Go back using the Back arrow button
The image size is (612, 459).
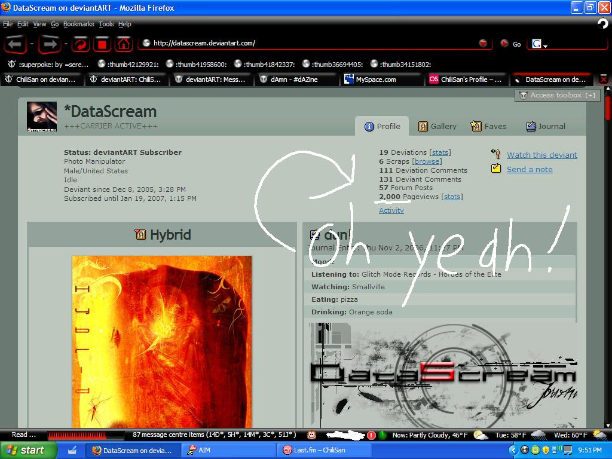pyautogui.click(x=15, y=44)
